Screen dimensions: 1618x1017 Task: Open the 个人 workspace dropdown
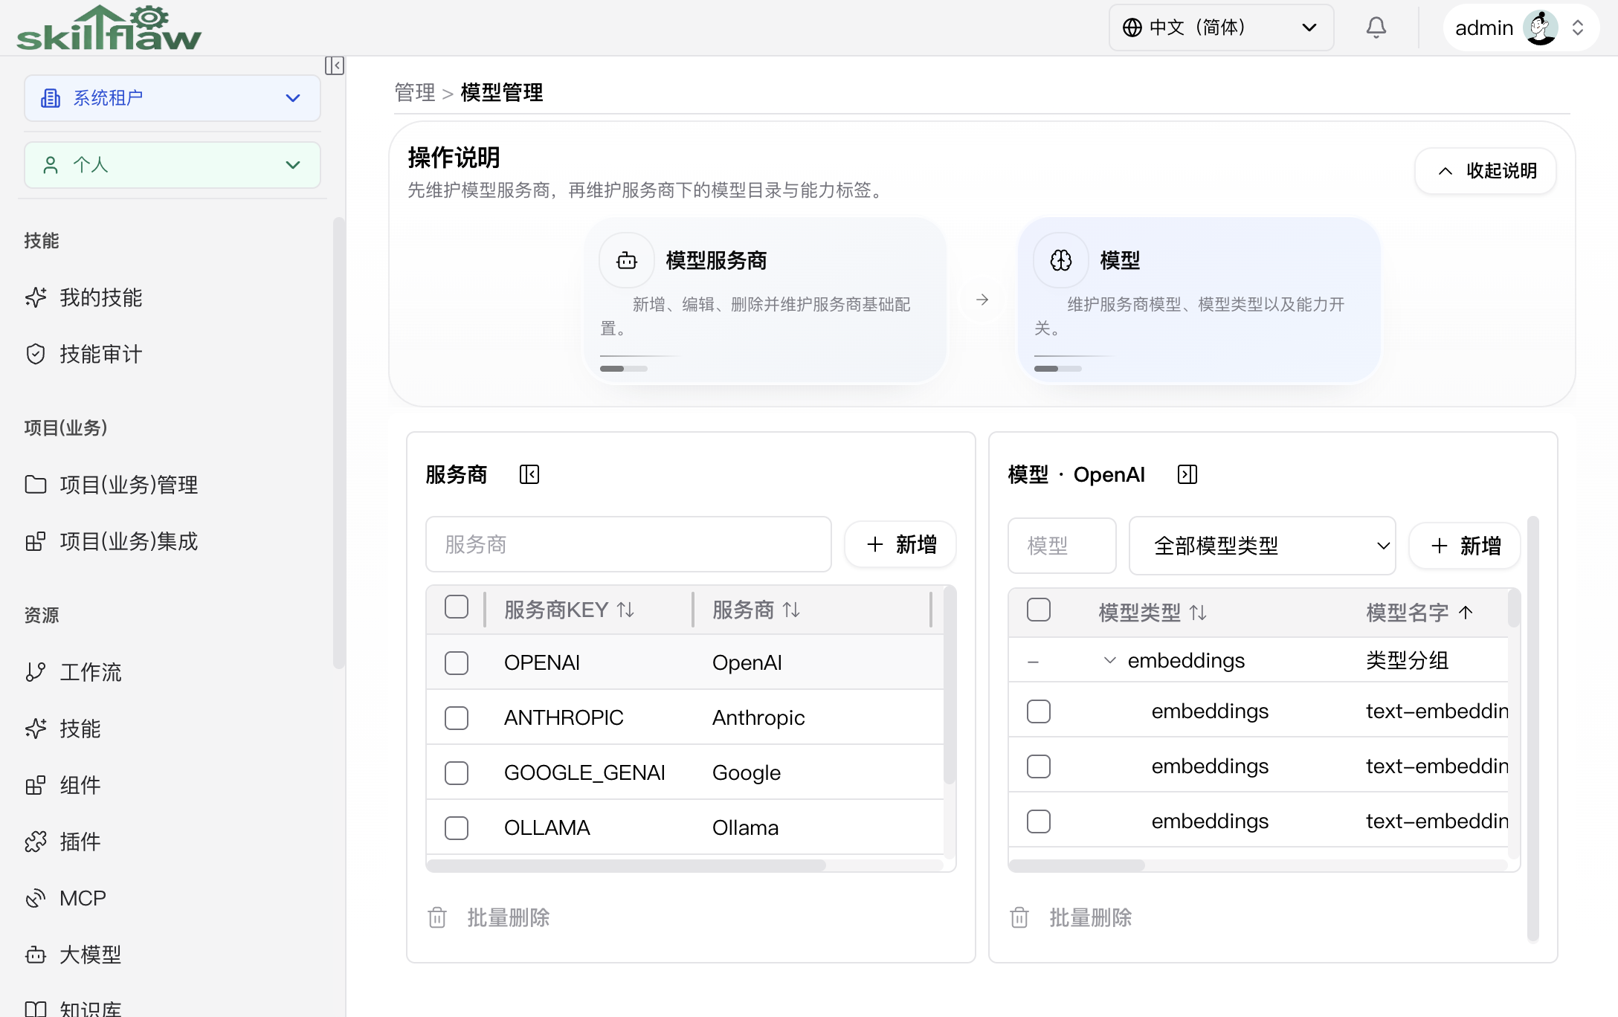[173, 164]
